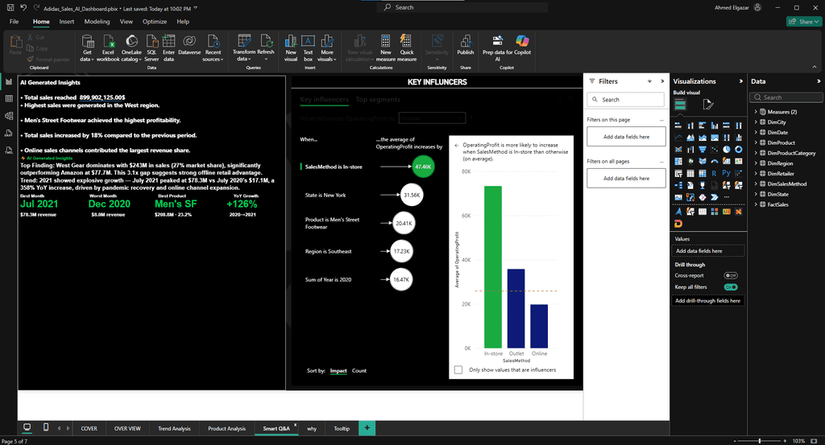Screen dimensions: 825x445
Task: Select the Funnel chart visual icon
Action: pos(703,149)
